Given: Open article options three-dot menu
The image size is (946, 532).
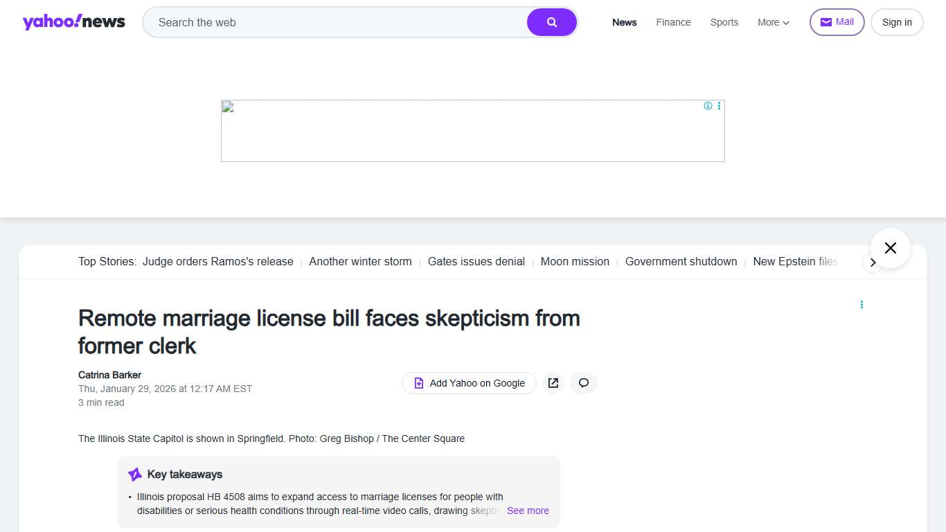Looking at the screenshot, I should 862,305.
